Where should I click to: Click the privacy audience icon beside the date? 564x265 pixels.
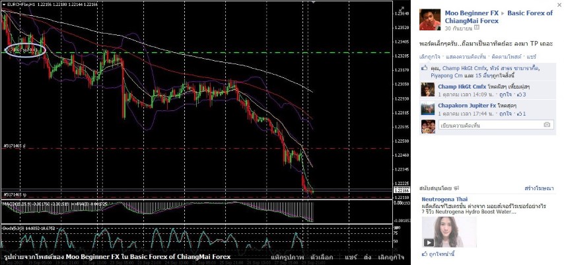(x=477, y=28)
